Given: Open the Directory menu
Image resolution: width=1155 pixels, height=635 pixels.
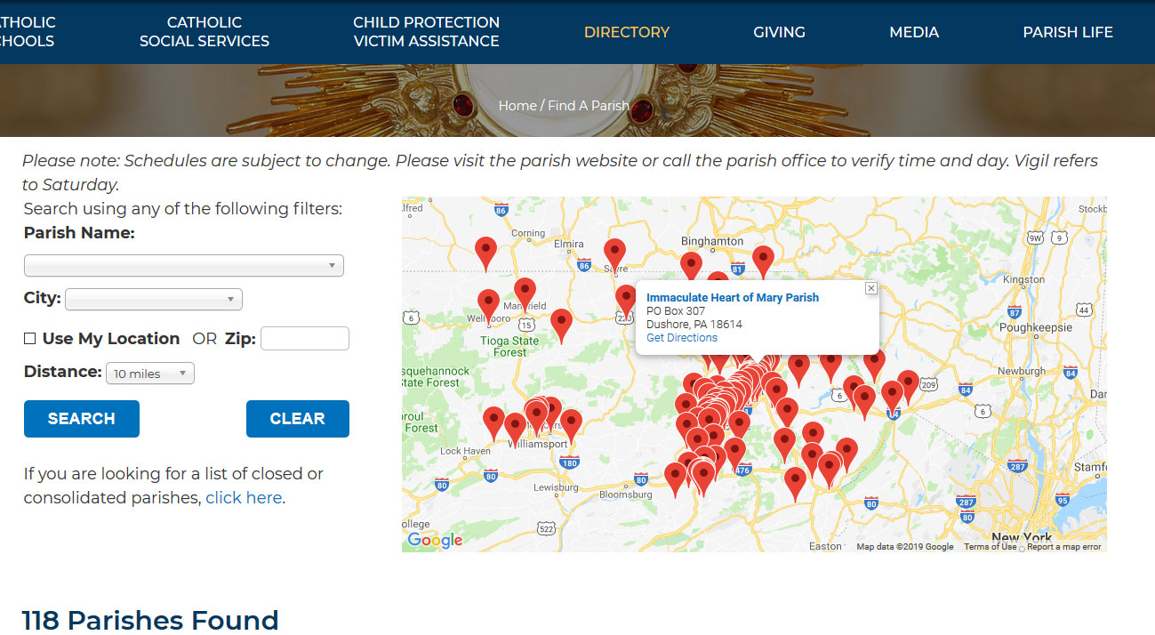Looking at the screenshot, I should 626,32.
